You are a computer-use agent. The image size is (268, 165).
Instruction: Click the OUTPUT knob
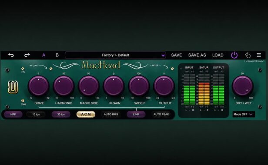point(164,86)
